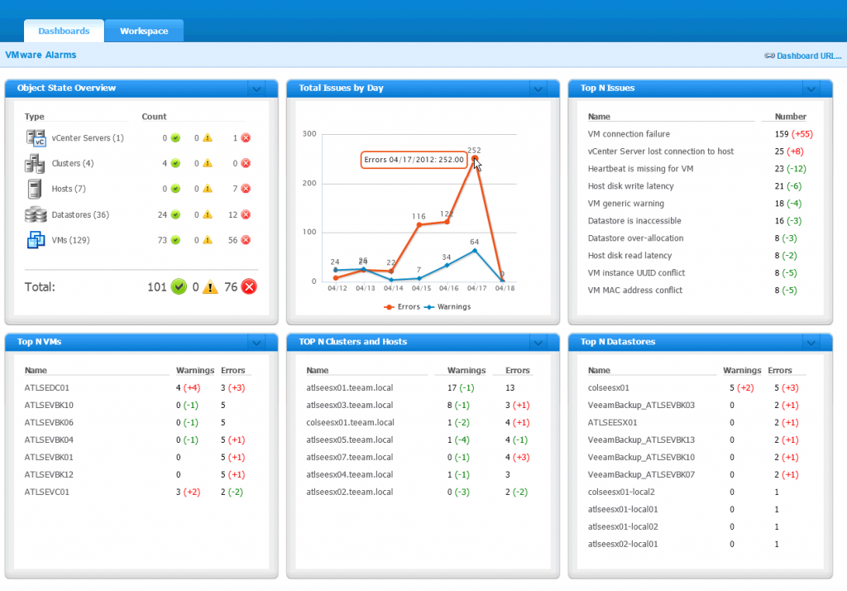Select VM ATLSEVBK10 in Top N VMs
The image size is (847, 591).
click(49, 405)
